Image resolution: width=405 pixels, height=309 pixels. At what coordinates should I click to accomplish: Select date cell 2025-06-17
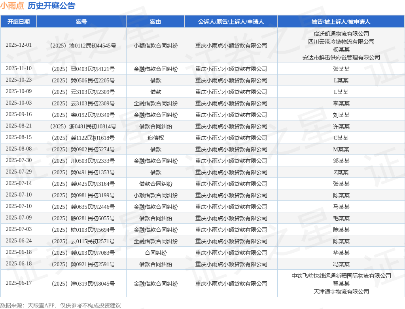19,283
